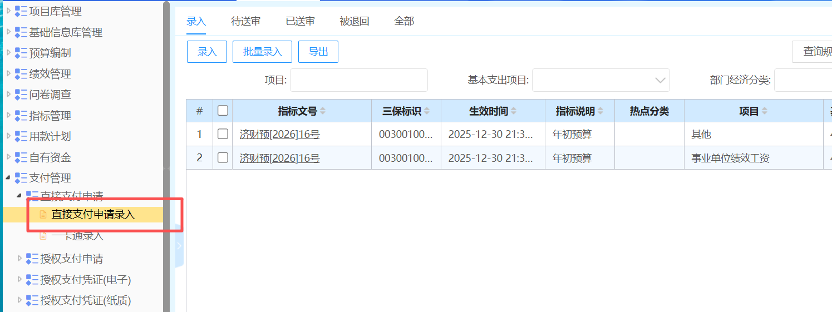Viewport: 832px width, 312px height.
Task: Select the 用款计划 tree entry
Action: (x=50, y=136)
